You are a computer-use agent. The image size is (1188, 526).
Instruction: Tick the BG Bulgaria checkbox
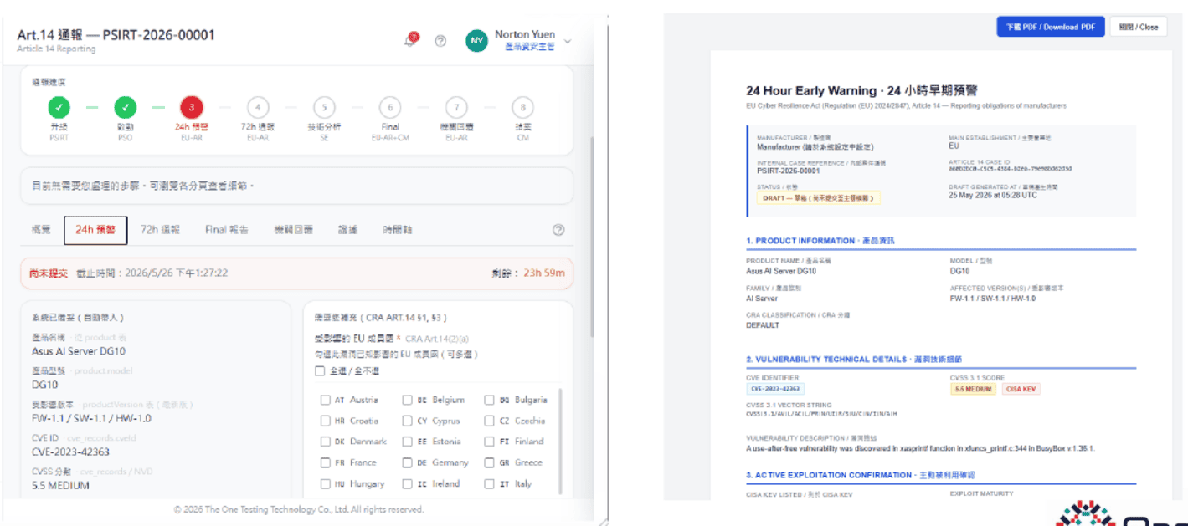click(489, 400)
